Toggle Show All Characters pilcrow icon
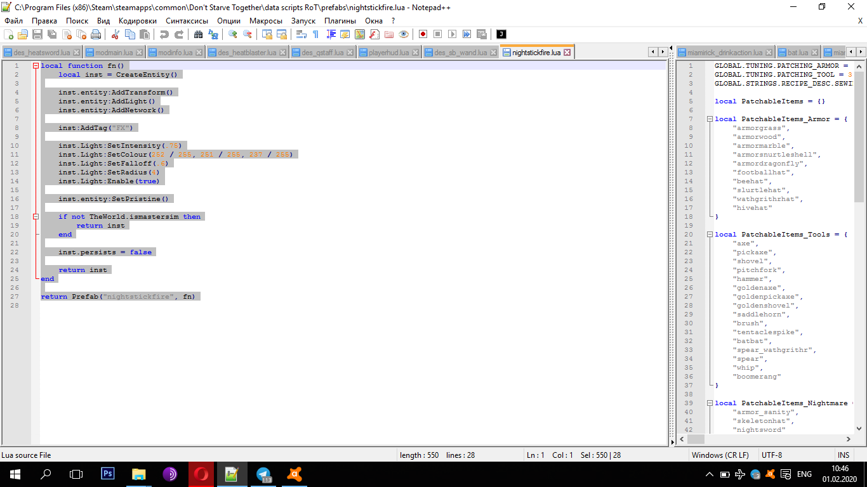 pyautogui.click(x=315, y=34)
